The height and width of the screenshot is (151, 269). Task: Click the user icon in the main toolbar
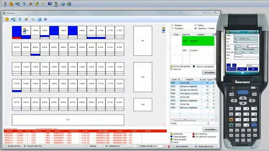(5, 4)
